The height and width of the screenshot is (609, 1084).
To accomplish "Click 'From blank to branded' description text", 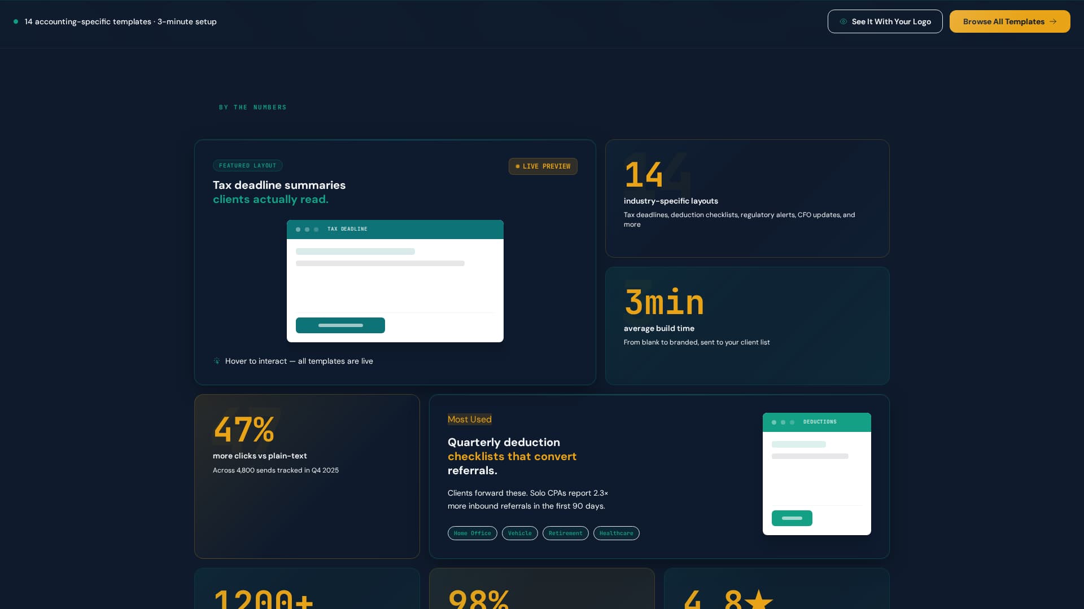I will pos(697,342).
